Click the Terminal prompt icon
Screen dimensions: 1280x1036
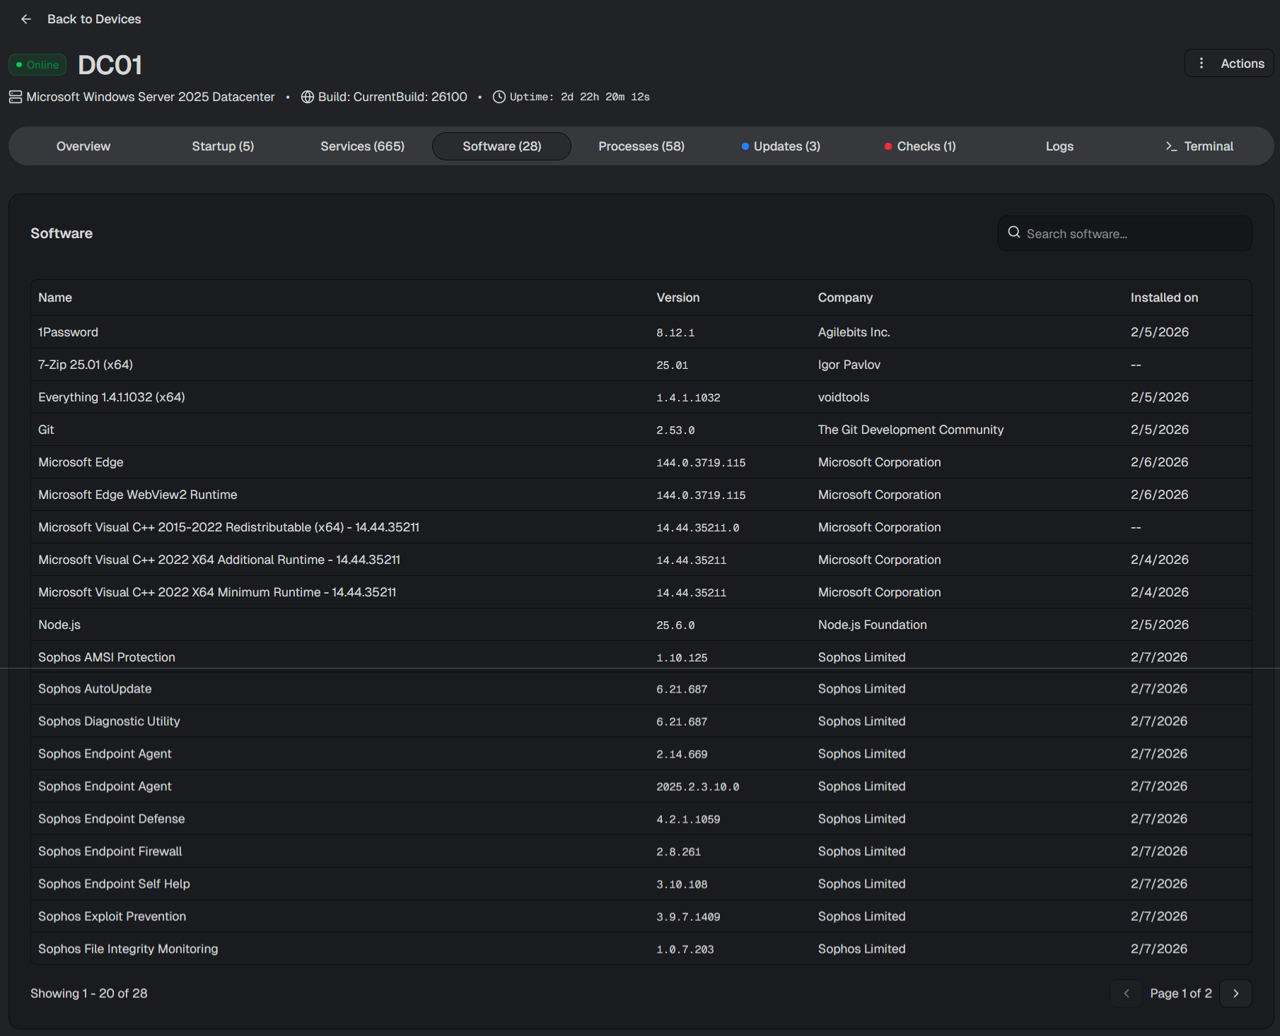click(1171, 146)
